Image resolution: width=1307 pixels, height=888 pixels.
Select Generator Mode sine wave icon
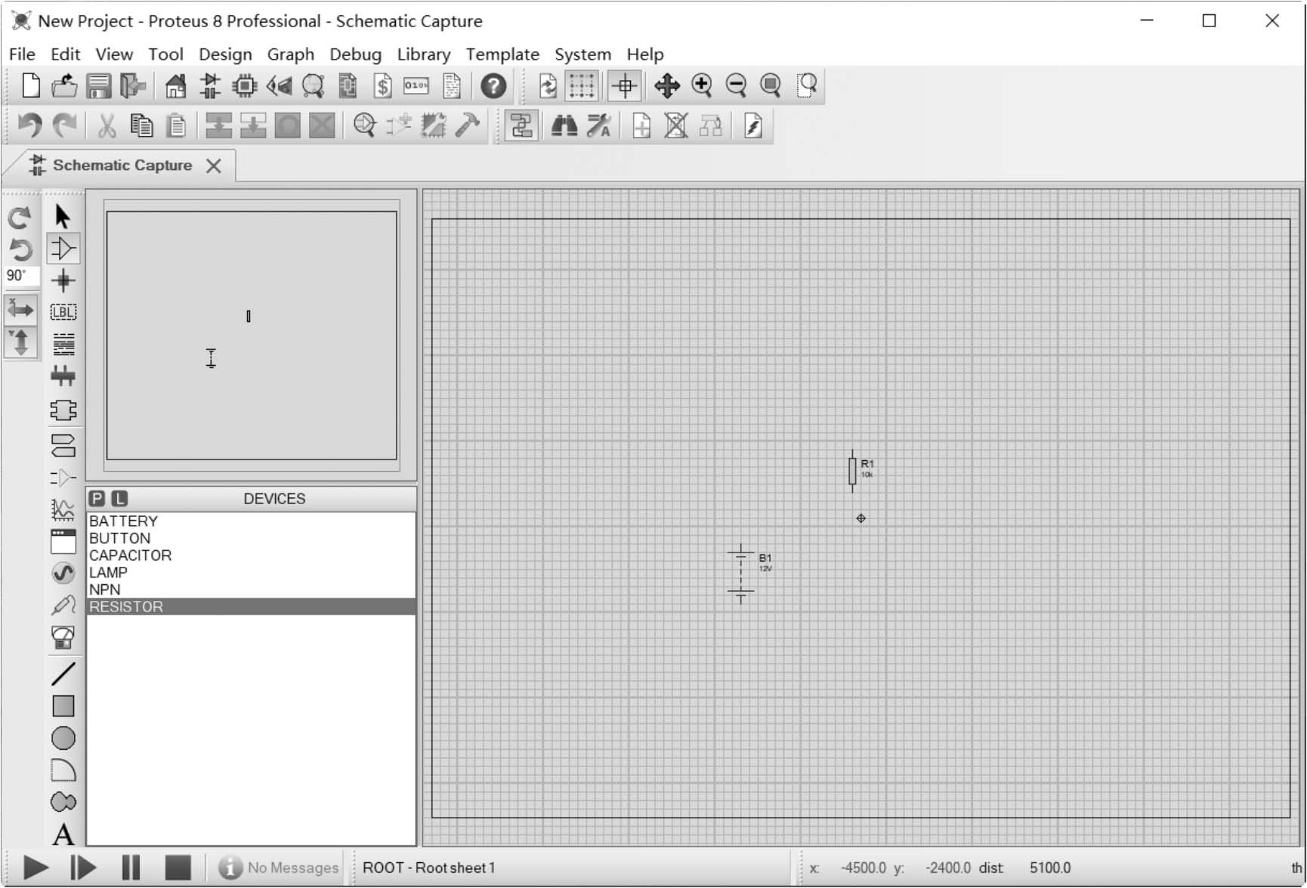click(63, 574)
